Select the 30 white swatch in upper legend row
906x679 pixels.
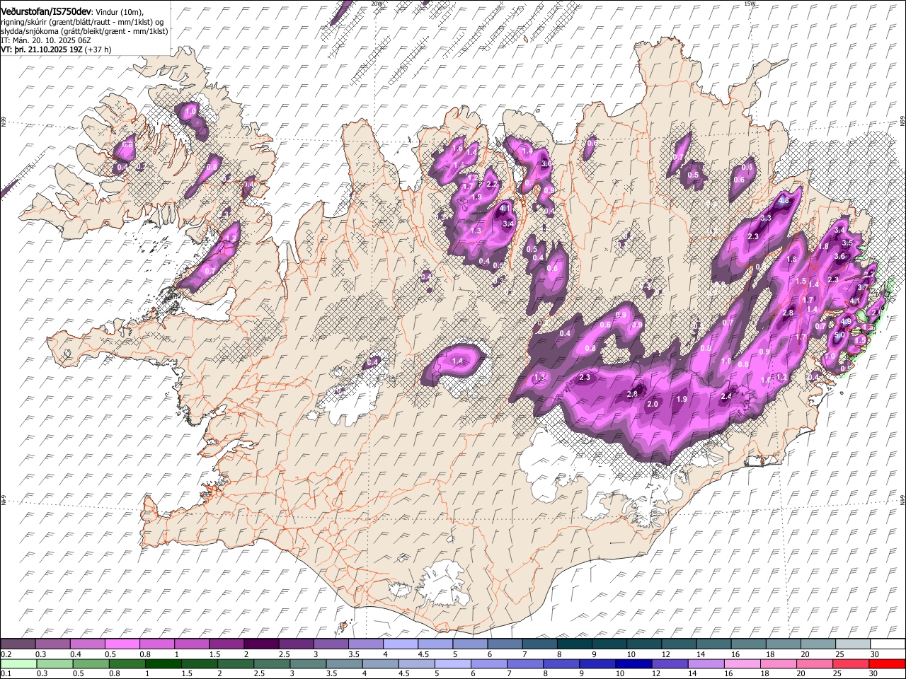[887, 644]
